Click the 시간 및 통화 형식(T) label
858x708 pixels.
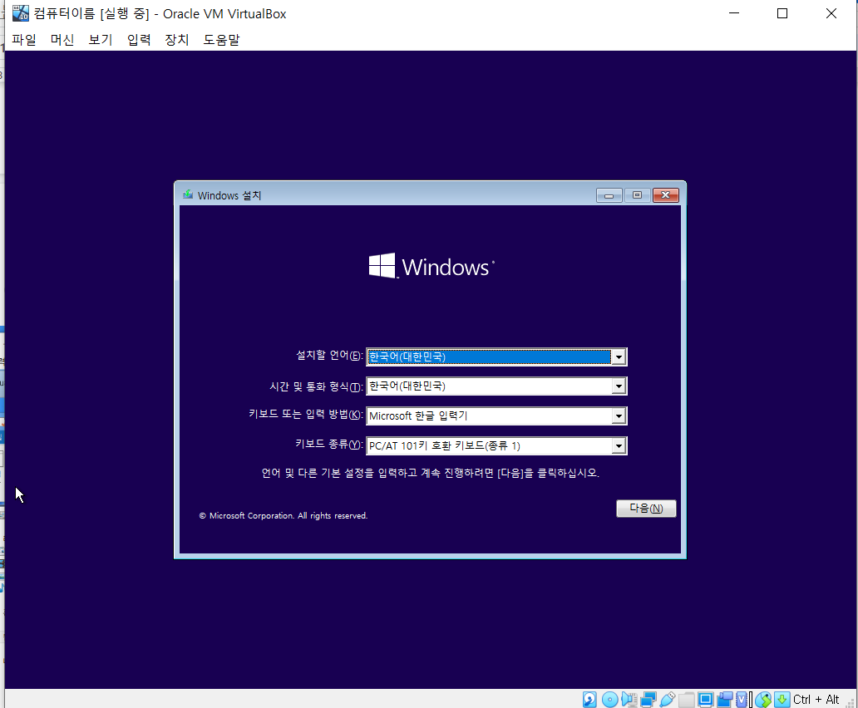click(316, 386)
